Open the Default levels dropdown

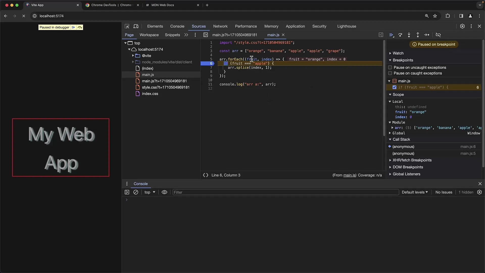pyautogui.click(x=415, y=192)
